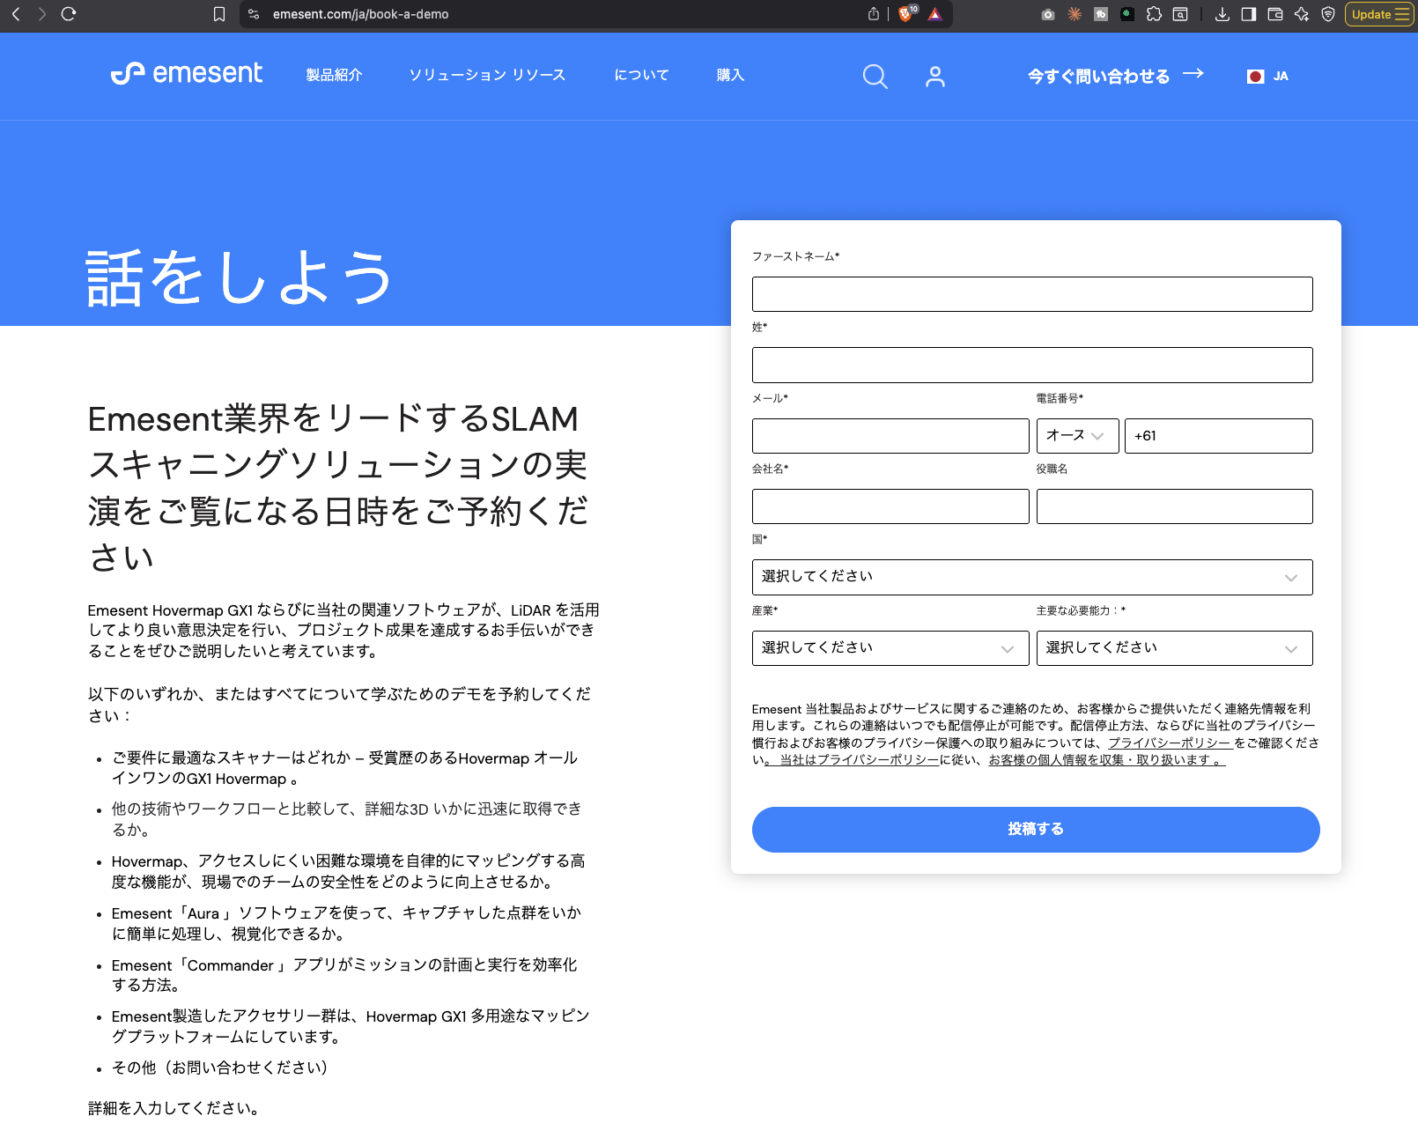Open the site search magnifier icon

pos(875,77)
